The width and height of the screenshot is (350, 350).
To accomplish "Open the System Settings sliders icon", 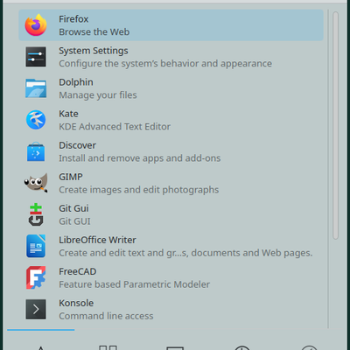I will [x=36, y=57].
